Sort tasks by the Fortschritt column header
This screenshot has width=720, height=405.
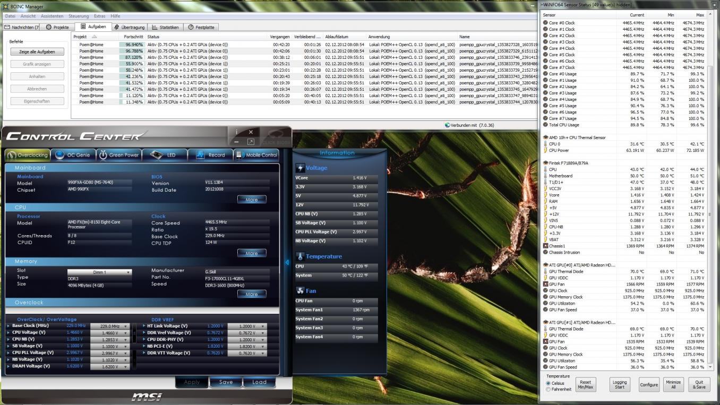133,37
